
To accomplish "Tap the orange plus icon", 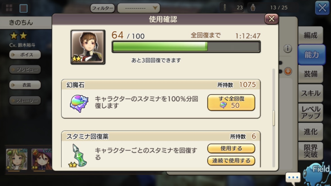I will (288, 71).
